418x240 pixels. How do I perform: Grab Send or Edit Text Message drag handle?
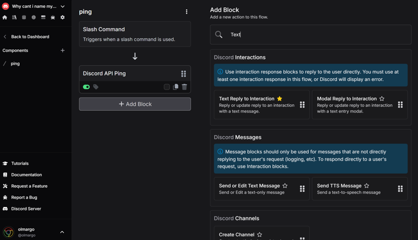302,189
